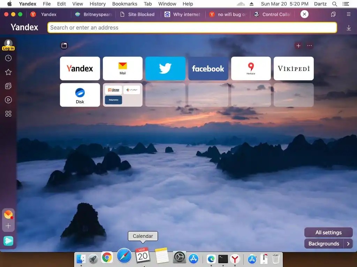Launch Google Chrome from the dock
The width and height of the screenshot is (357, 267).
[x=107, y=258]
